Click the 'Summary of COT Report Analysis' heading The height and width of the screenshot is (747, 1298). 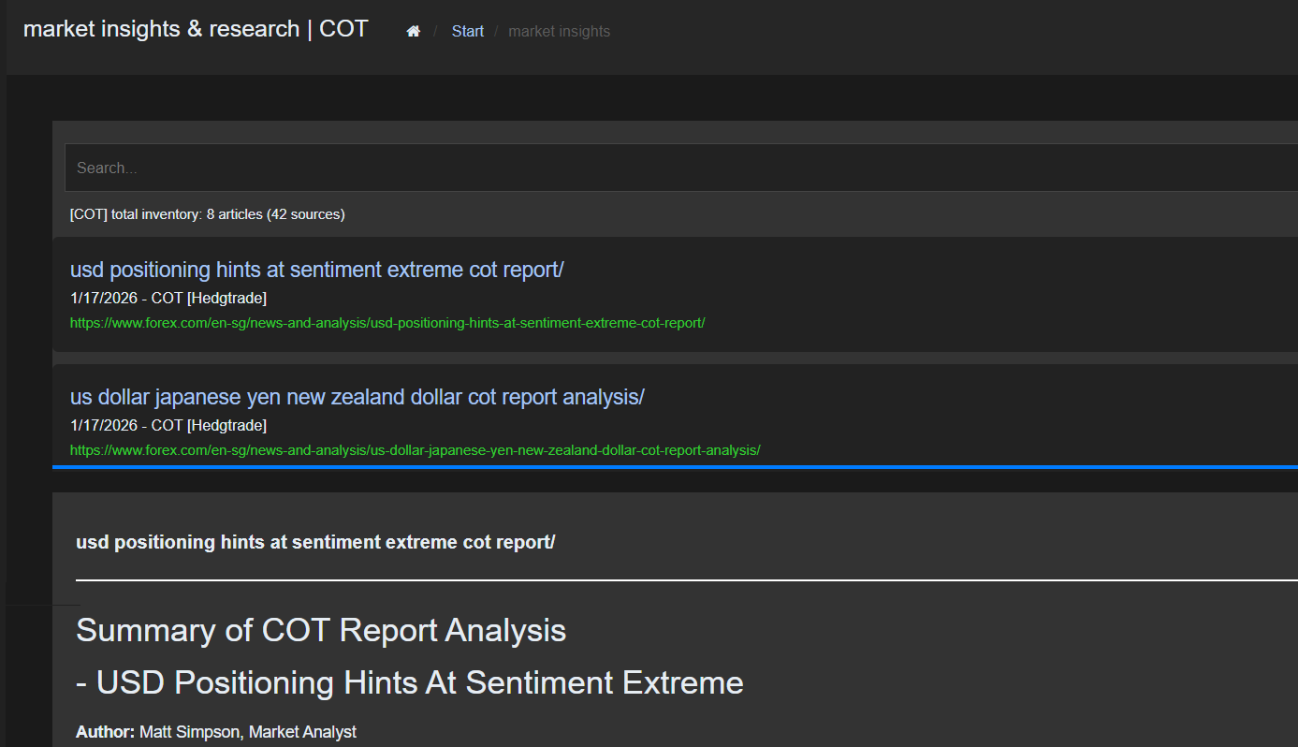click(321, 630)
